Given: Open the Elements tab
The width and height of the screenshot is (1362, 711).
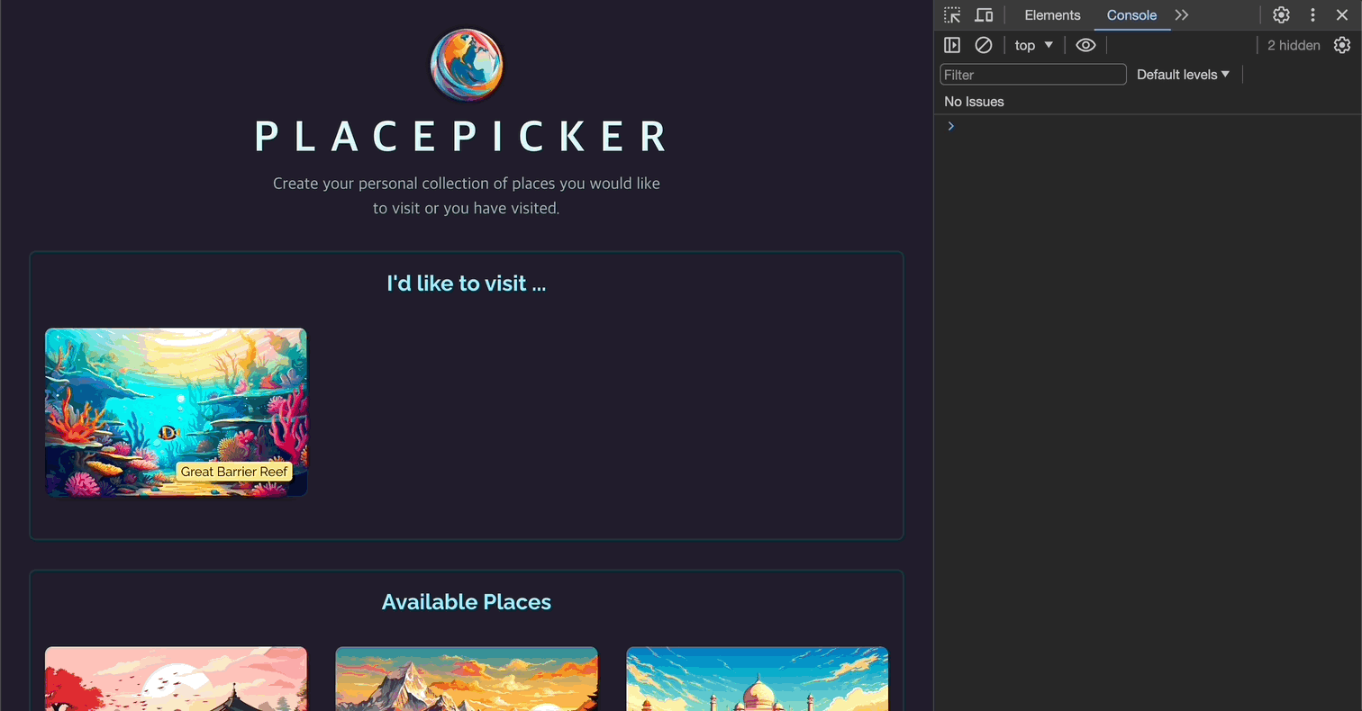Looking at the screenshot, I should tap(1052, 15).
